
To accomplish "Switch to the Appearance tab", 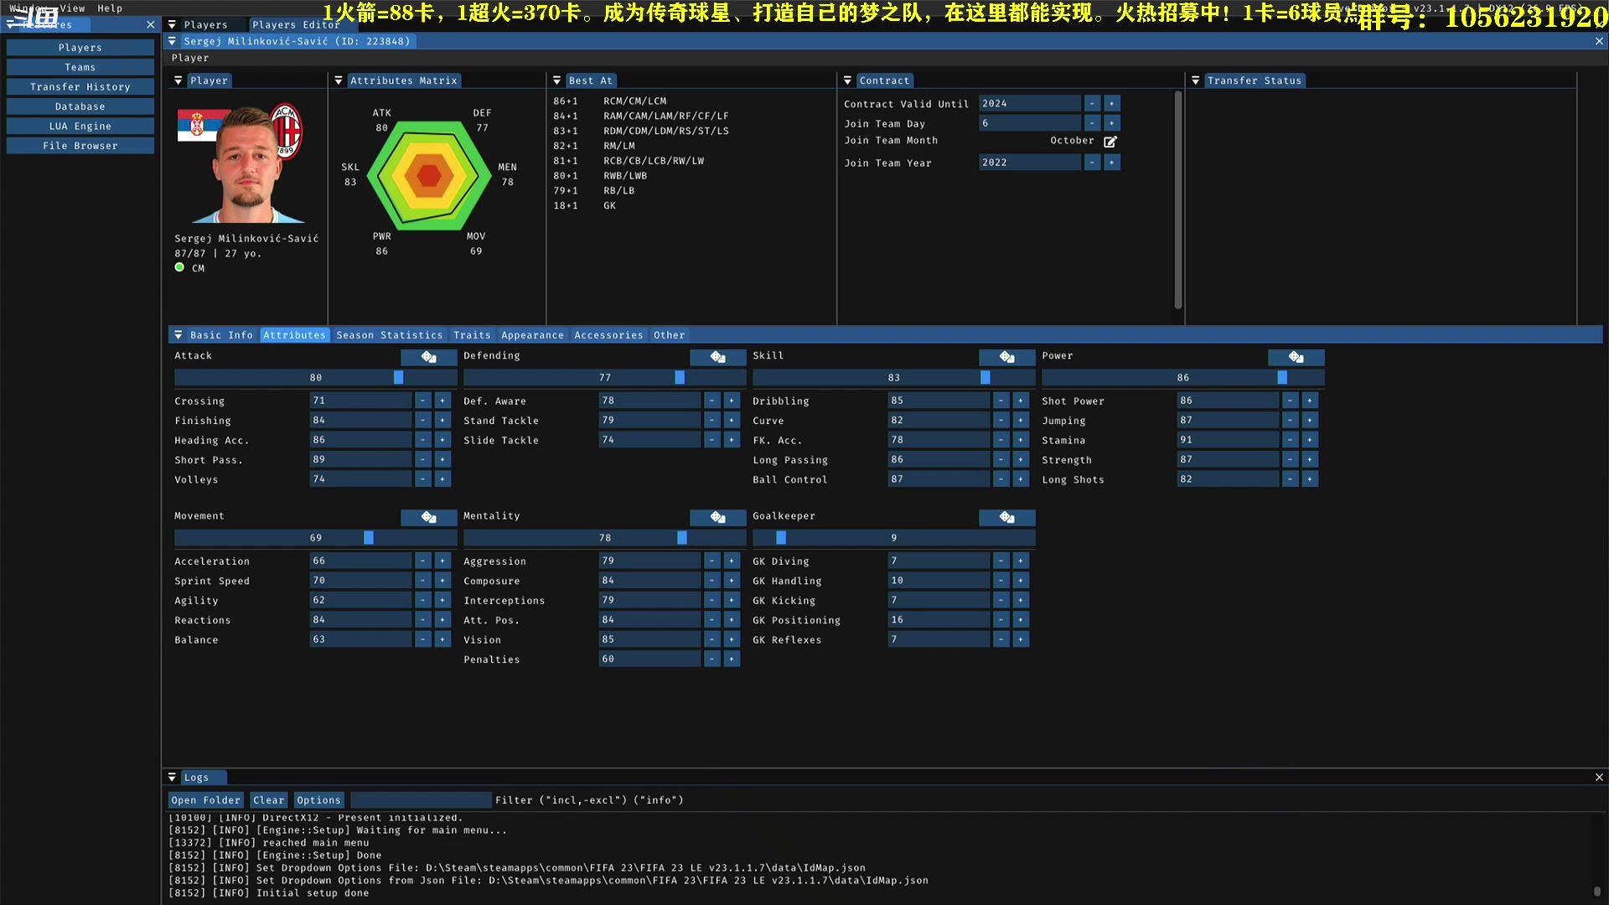I will tap(532, 335).
